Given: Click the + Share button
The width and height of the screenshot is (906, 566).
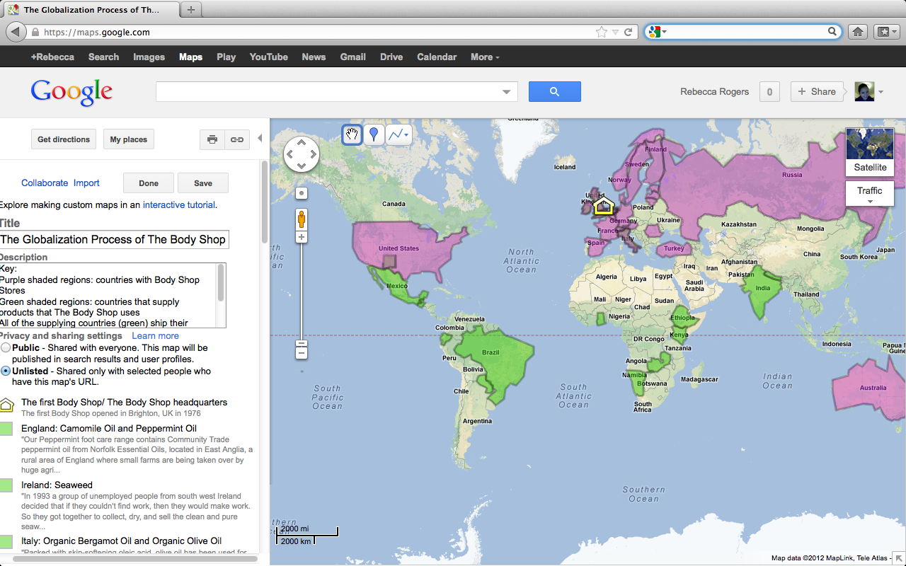Looking at the screenshot, I should [x=817, y=91].
